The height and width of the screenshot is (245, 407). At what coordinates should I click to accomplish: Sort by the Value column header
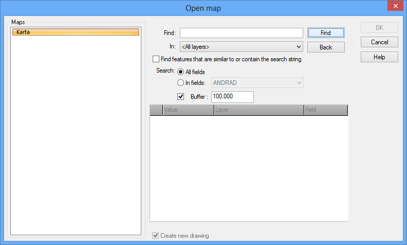pyautogui.click(x=188, y=110)
